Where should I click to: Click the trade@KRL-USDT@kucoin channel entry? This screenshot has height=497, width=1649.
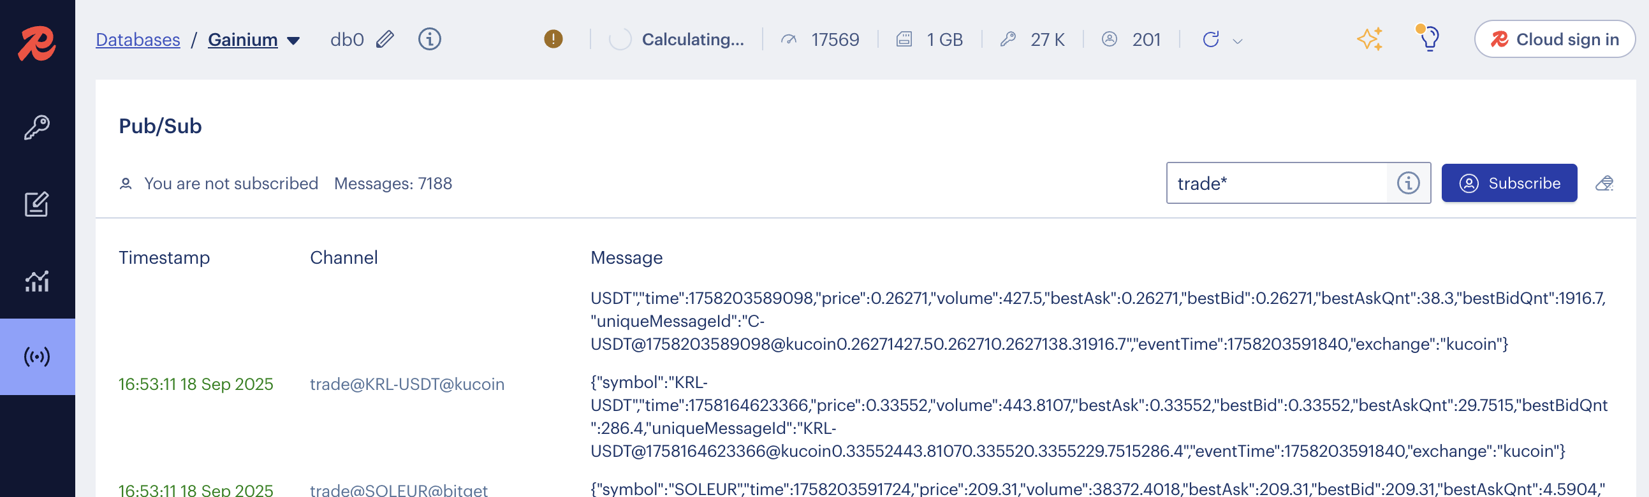(407, 384)
